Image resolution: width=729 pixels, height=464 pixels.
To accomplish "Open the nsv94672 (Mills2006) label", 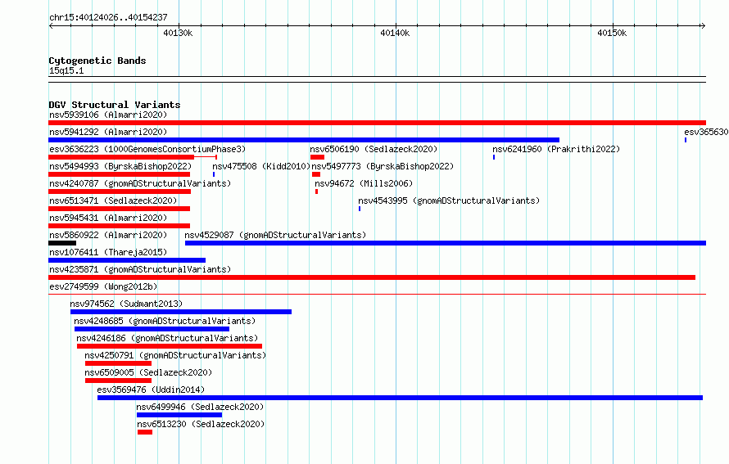I will point(364,183).
